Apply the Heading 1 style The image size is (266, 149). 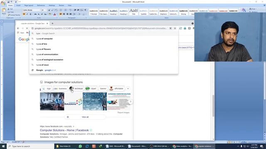point(113,12)
